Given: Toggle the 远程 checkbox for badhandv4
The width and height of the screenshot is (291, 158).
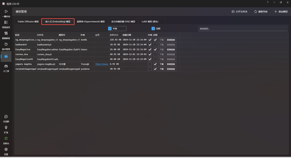Looking at the screenshot, I should pos(155,45).
